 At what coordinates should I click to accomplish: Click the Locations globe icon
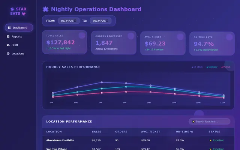pyautogui.click(x=8, y=54)
